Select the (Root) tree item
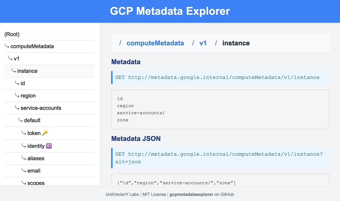Image resolution: width=340 pixels, height=201 pixels. [12, 34]
